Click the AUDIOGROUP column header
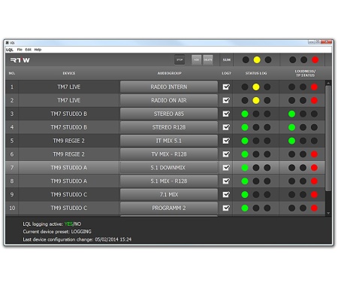 coord(169,73)
